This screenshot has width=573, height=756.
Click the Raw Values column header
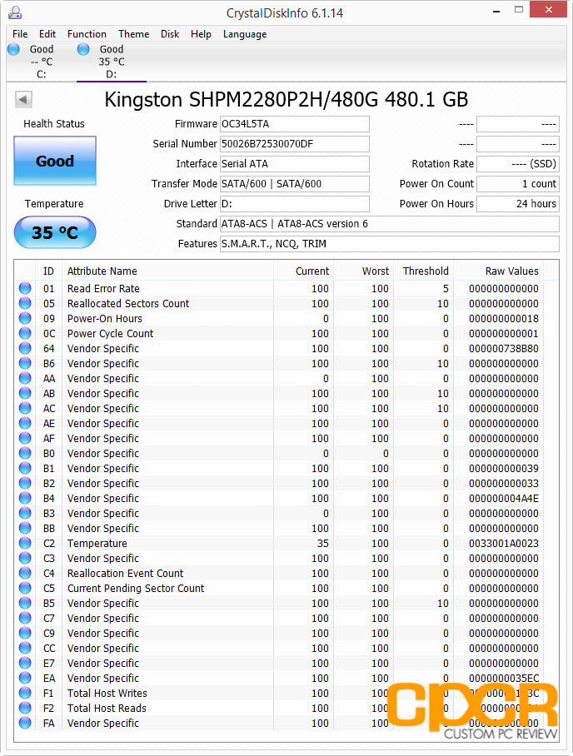click(x=499, y=271)
